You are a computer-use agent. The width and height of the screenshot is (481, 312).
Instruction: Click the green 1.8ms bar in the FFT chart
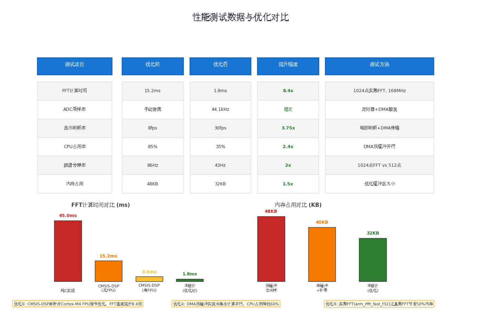190,280
